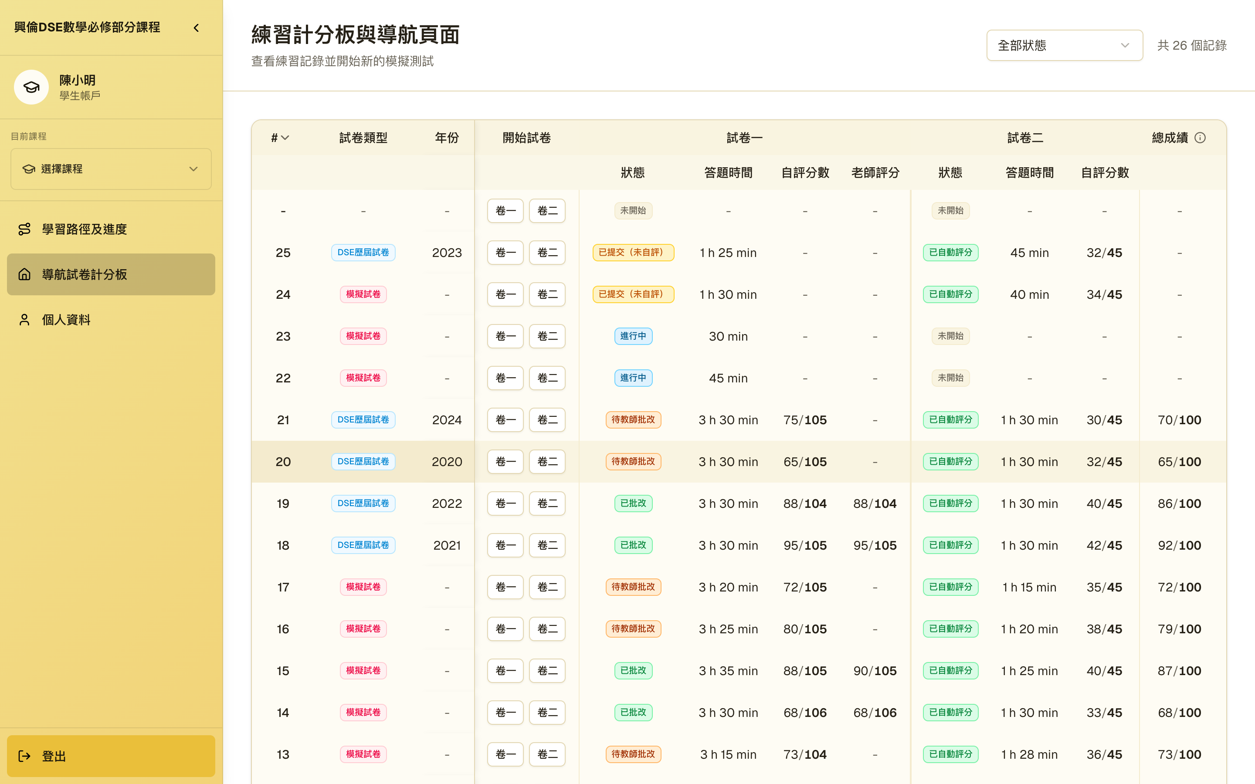Screen dimensions: 1255x784
Task: Click the DSE歷屆試卷 tag on record 19
Action: click(x=363, y=504)
